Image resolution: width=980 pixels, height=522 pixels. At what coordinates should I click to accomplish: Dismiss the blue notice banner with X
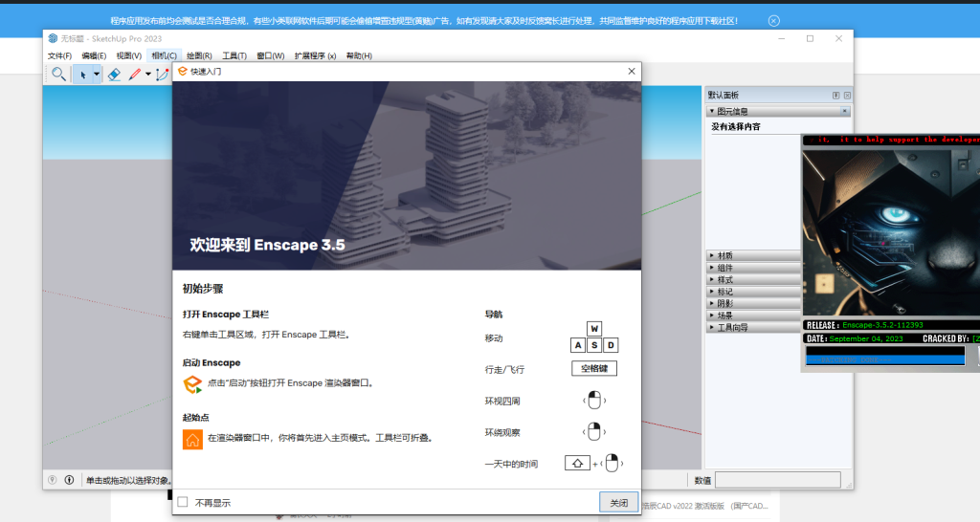[x=773, y=21]
